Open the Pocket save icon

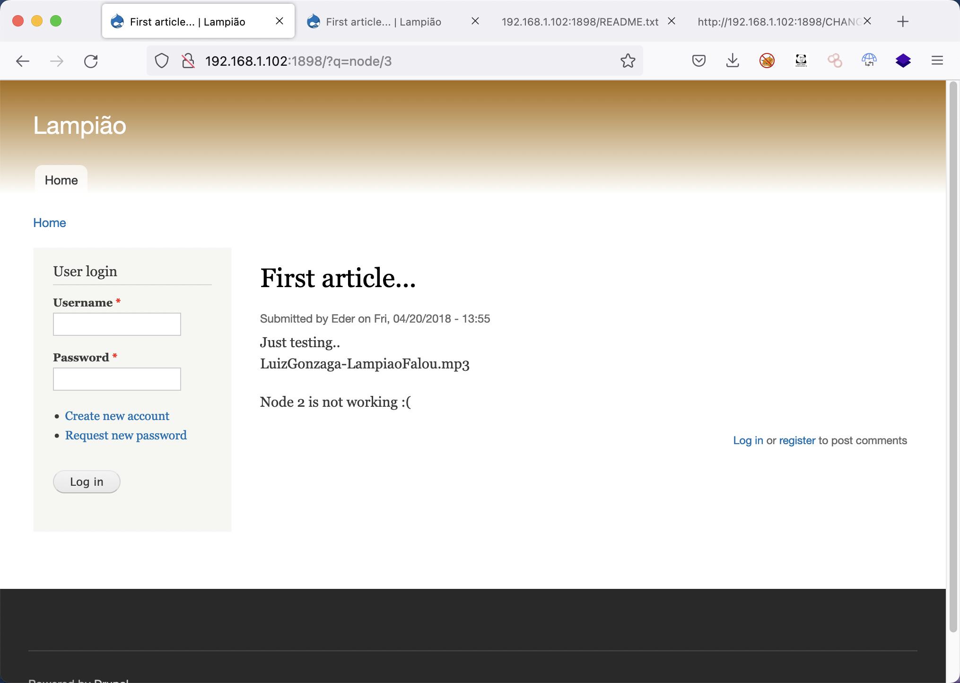(698, 61)
